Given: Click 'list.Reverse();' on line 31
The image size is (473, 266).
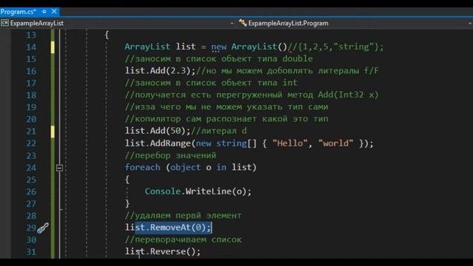Looking at the screenshot, I should tap(163, 251).
